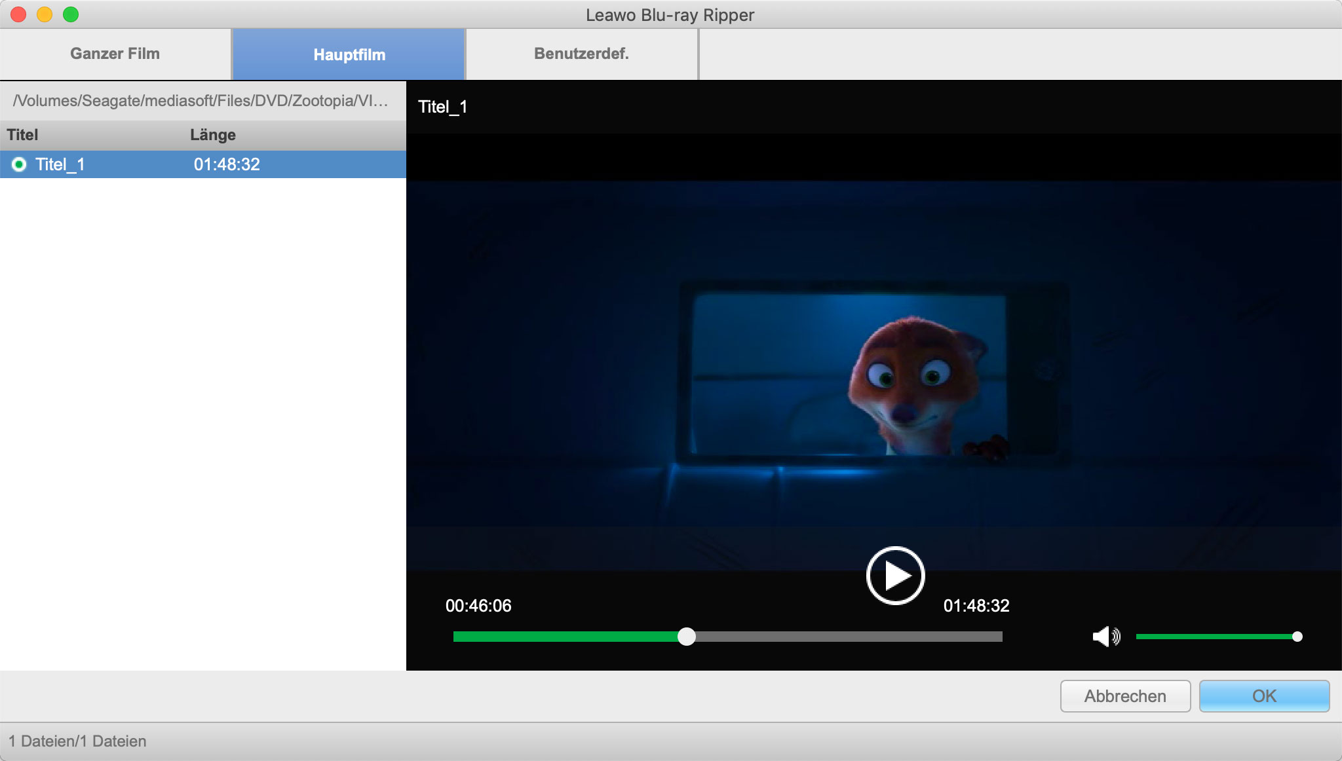Click the source path /Volumes/Seagate/mediasoft text
This screenshot has height=761, width=1342.
click(x=201, y=101)
